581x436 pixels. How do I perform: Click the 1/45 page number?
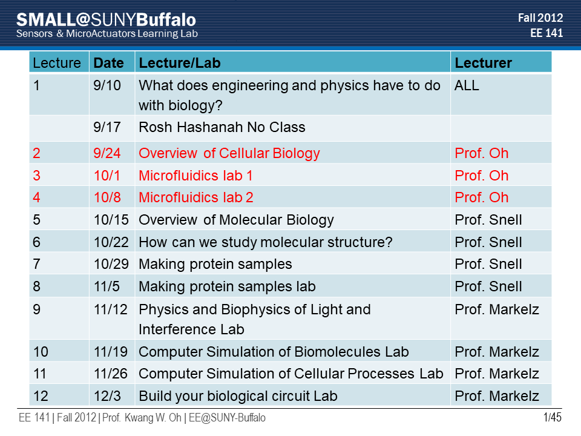tap(552, 417)
